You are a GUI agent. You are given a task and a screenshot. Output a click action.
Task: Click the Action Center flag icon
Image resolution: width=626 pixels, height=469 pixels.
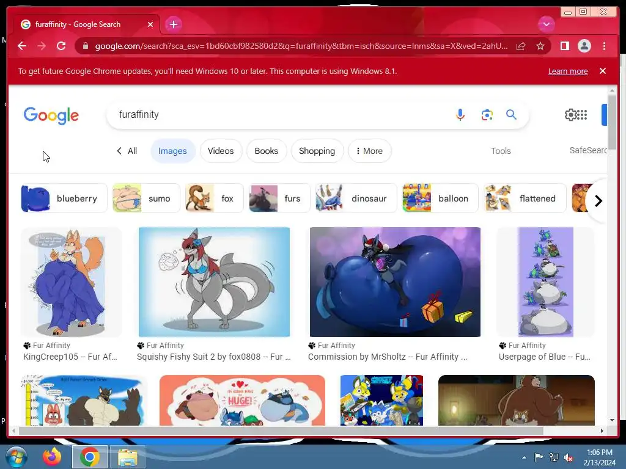coord(539,457)
